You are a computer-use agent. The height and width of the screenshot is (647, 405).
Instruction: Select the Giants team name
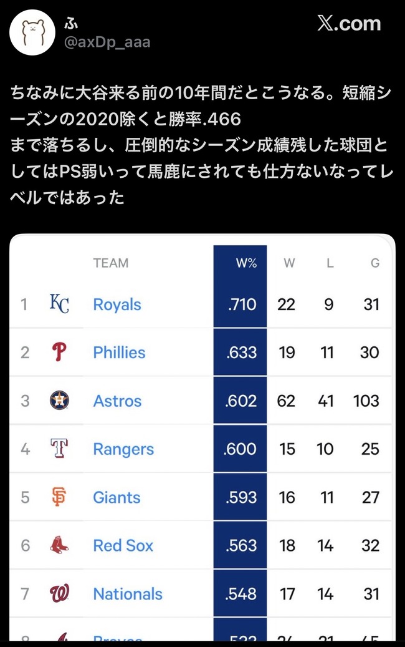(x=117, y=497)
